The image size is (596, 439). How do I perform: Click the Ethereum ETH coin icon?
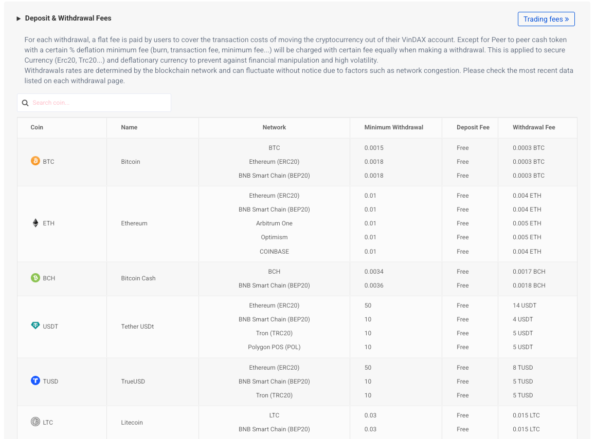click(35, 223)
